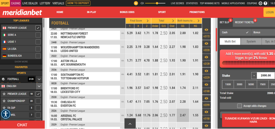Open +2299 more markets for Chelsea
This screenshot has height=129, width=275.
click(207, 105)
